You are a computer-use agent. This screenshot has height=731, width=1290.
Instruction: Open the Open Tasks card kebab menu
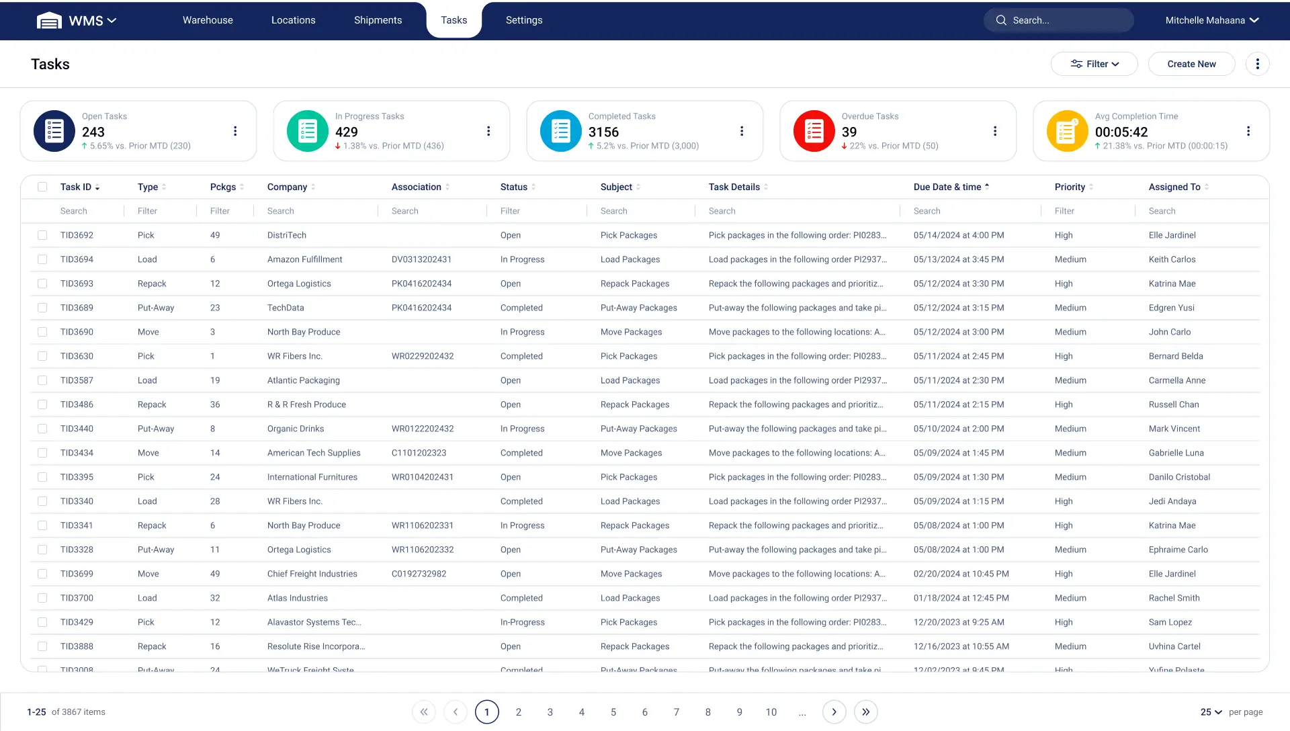point(235,131)
